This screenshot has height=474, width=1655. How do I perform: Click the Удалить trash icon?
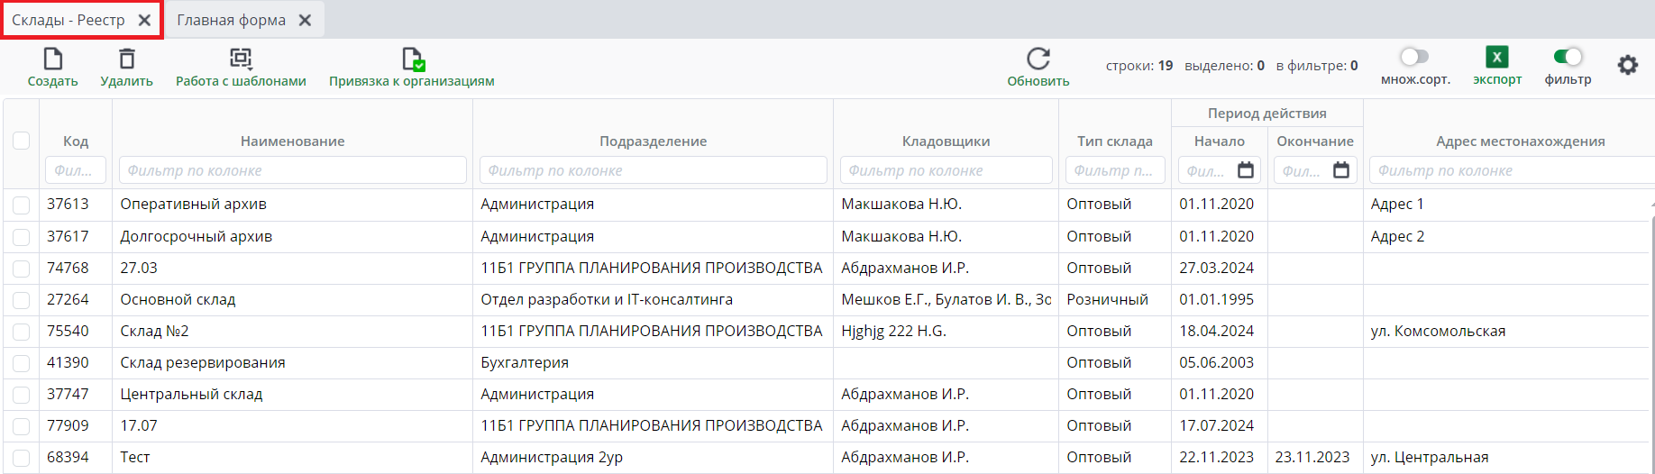pos(127,59)
